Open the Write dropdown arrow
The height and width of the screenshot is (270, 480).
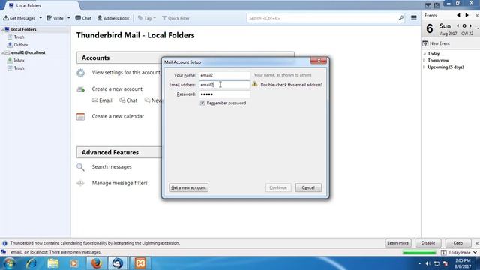pyautogui.click(x=68, y=18)
